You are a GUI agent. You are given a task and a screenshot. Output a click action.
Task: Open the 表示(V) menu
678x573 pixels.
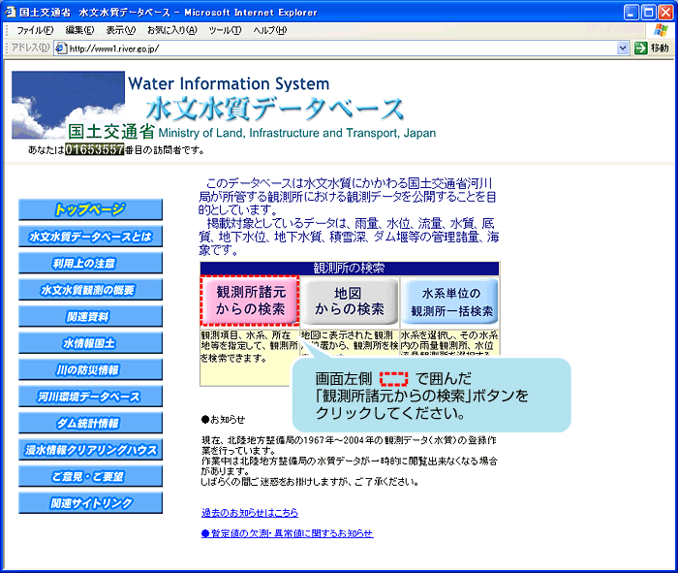pyautogui.click(x=122, y=30)
